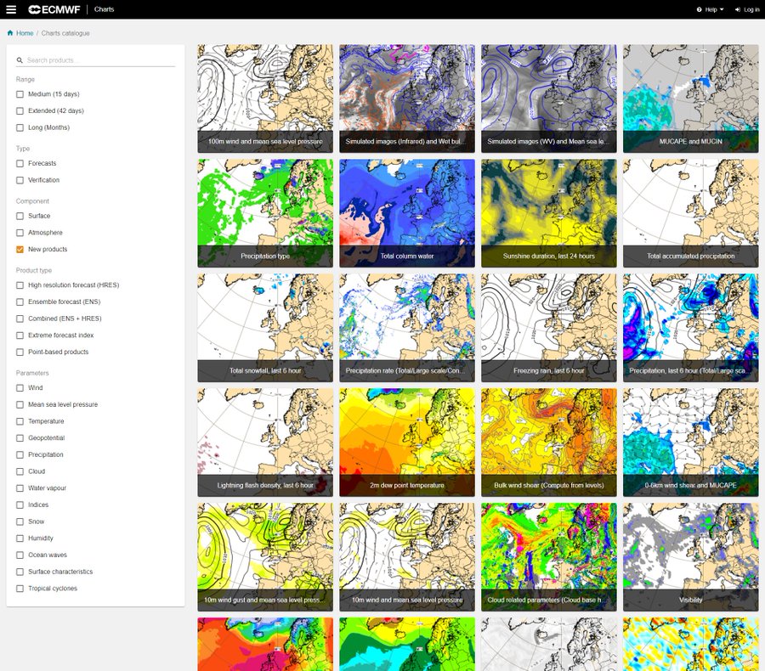
Task: Click the Log in link
Action: pyautogui.click(x=747, y=9)
